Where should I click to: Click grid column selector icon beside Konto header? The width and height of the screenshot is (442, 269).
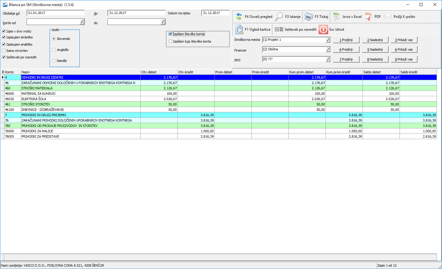(3, 72)
